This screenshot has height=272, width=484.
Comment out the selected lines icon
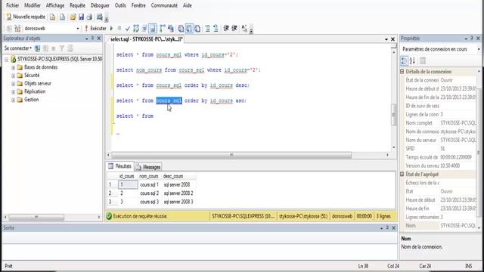(208, 29)
